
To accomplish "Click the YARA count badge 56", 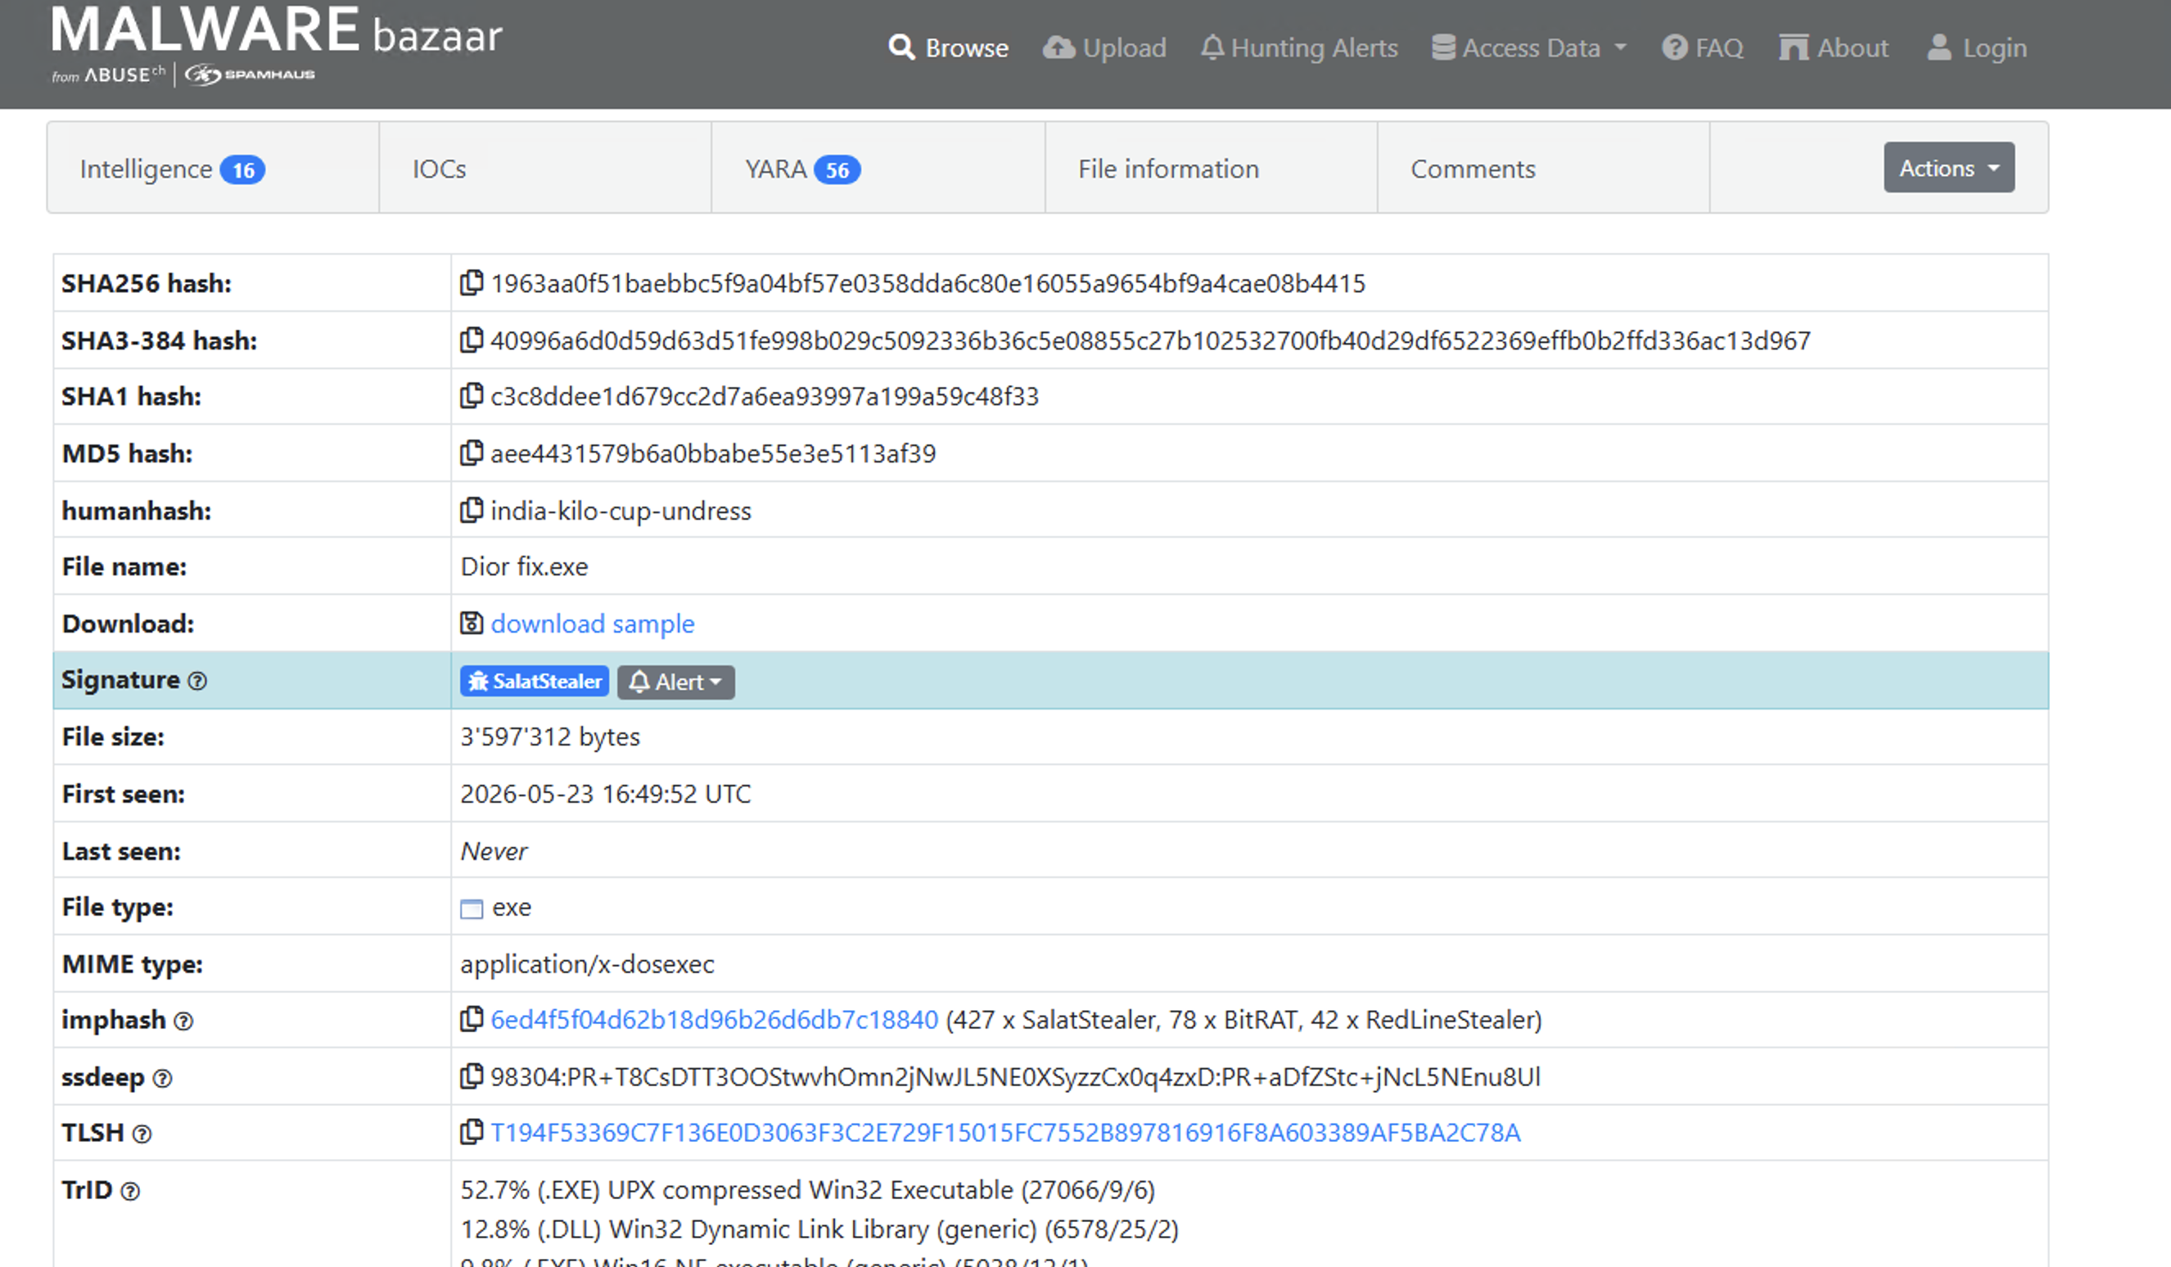I will 837,169.
